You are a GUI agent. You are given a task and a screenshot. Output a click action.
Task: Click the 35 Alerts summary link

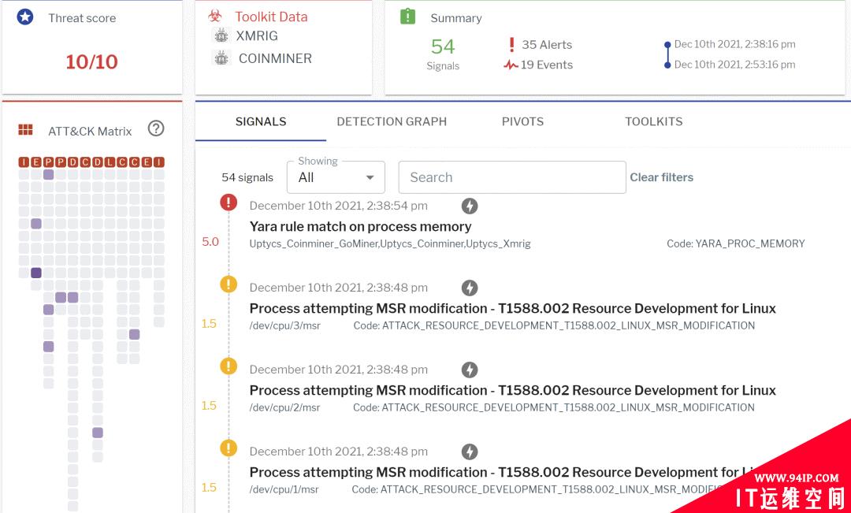540,44
